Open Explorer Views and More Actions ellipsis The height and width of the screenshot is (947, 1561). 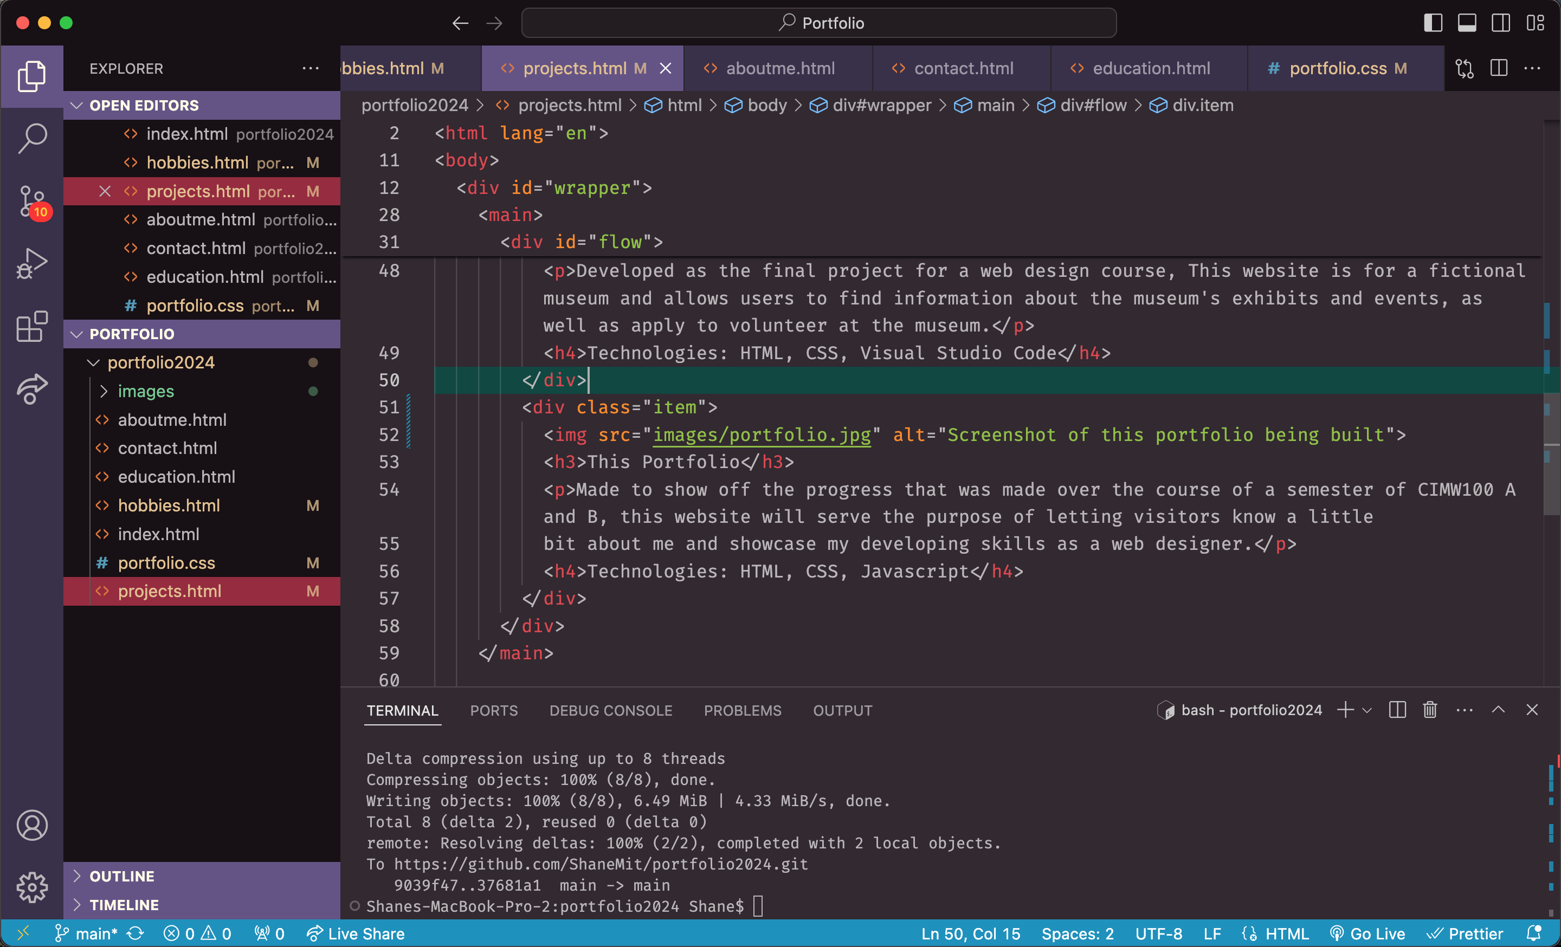click(x=311, y=68)
